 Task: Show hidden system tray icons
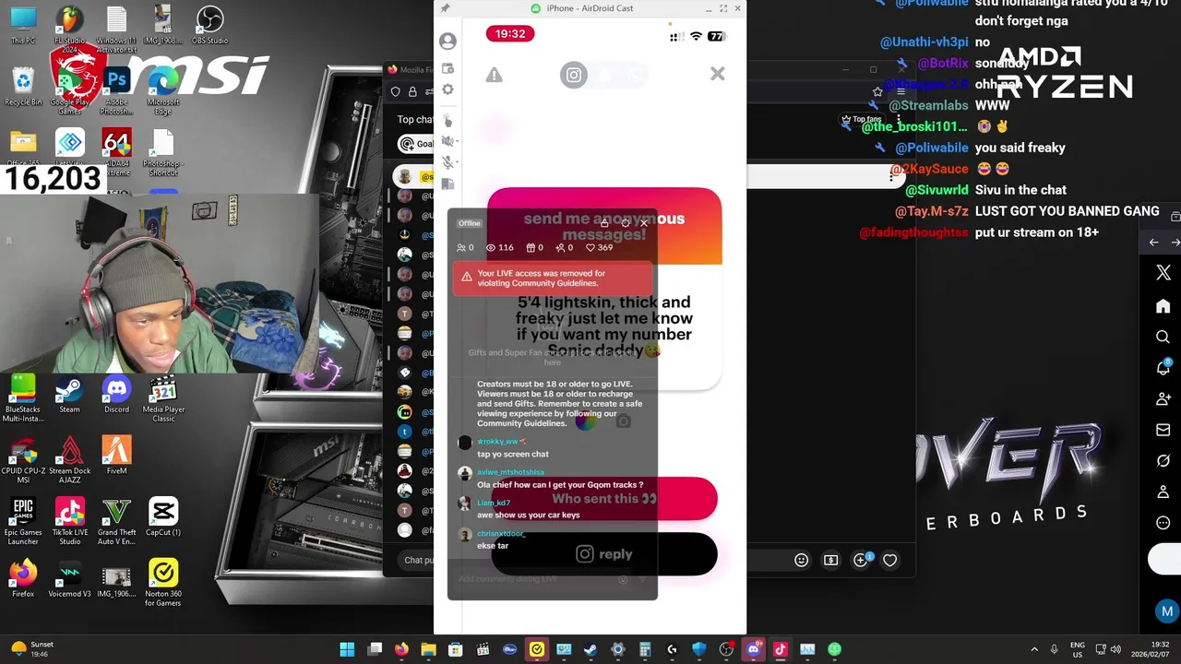pyautogui.click(x=1034, y=649)
